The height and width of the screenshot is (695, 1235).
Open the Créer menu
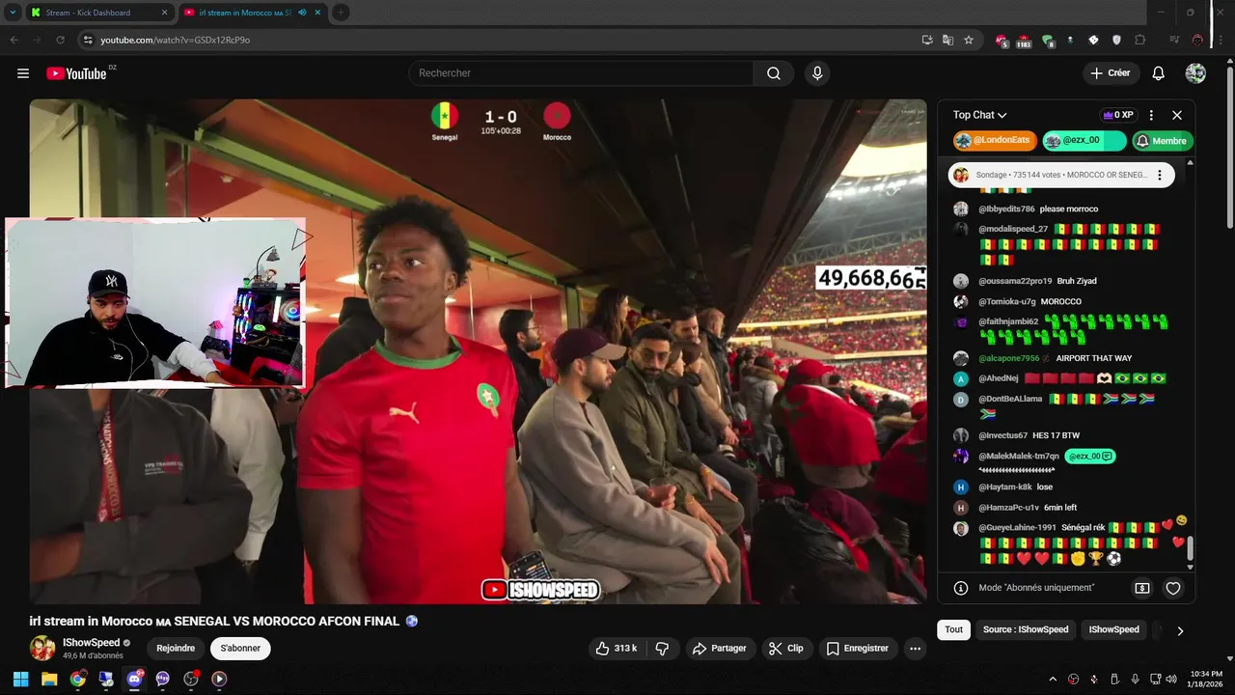point(1110,73)
